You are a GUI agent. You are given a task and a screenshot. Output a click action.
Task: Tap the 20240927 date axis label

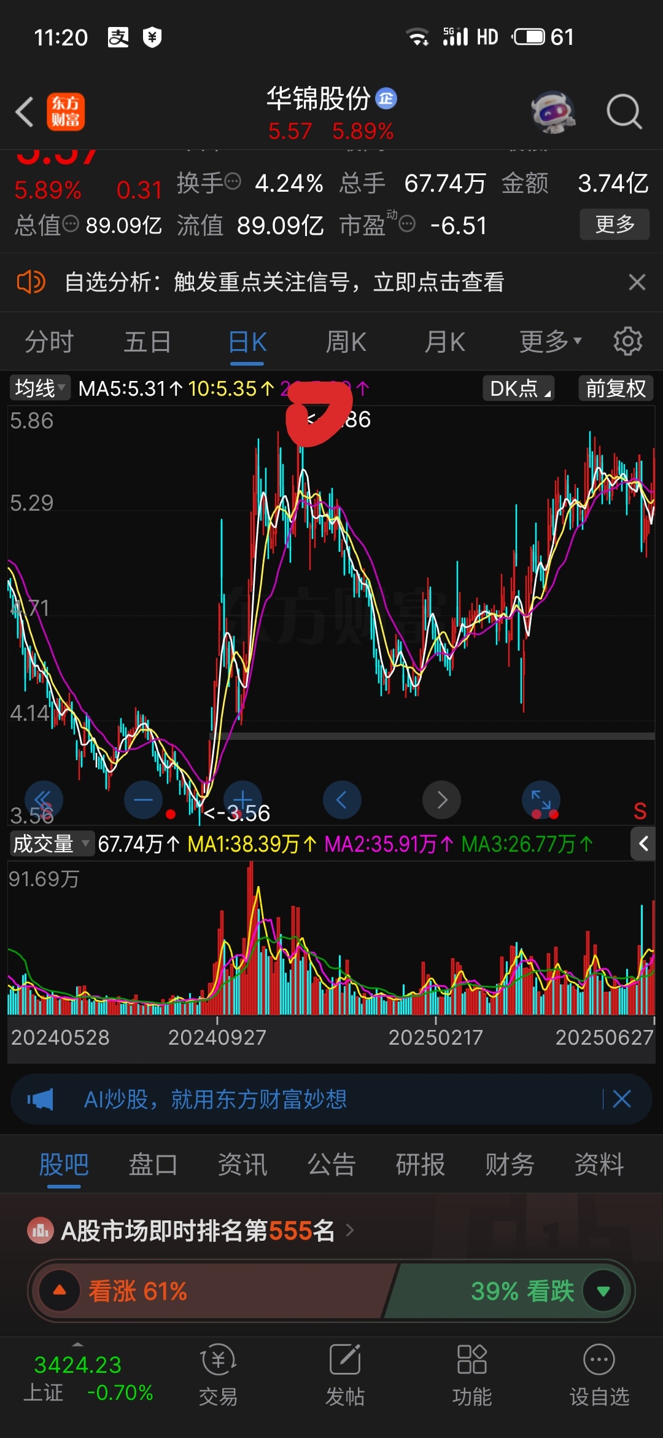pyautogui.click(x=217, y=1037)
